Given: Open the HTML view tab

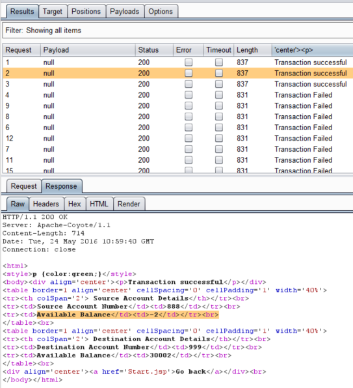Looking at the screenshot, I should pyautogui.click(x=99, y=204).
